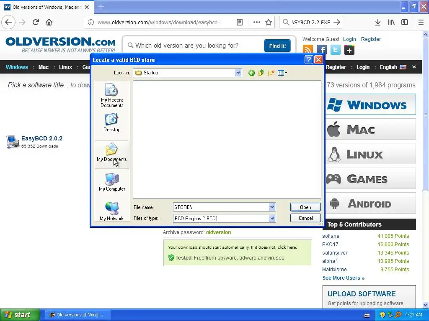Open the ANDROID category banner

[371, 203]
